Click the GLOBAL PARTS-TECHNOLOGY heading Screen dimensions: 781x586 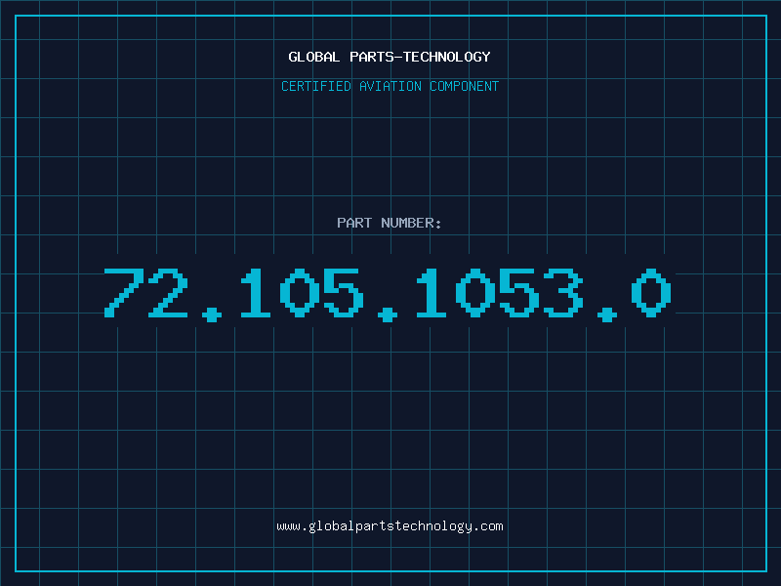click(x=390, y=57)
